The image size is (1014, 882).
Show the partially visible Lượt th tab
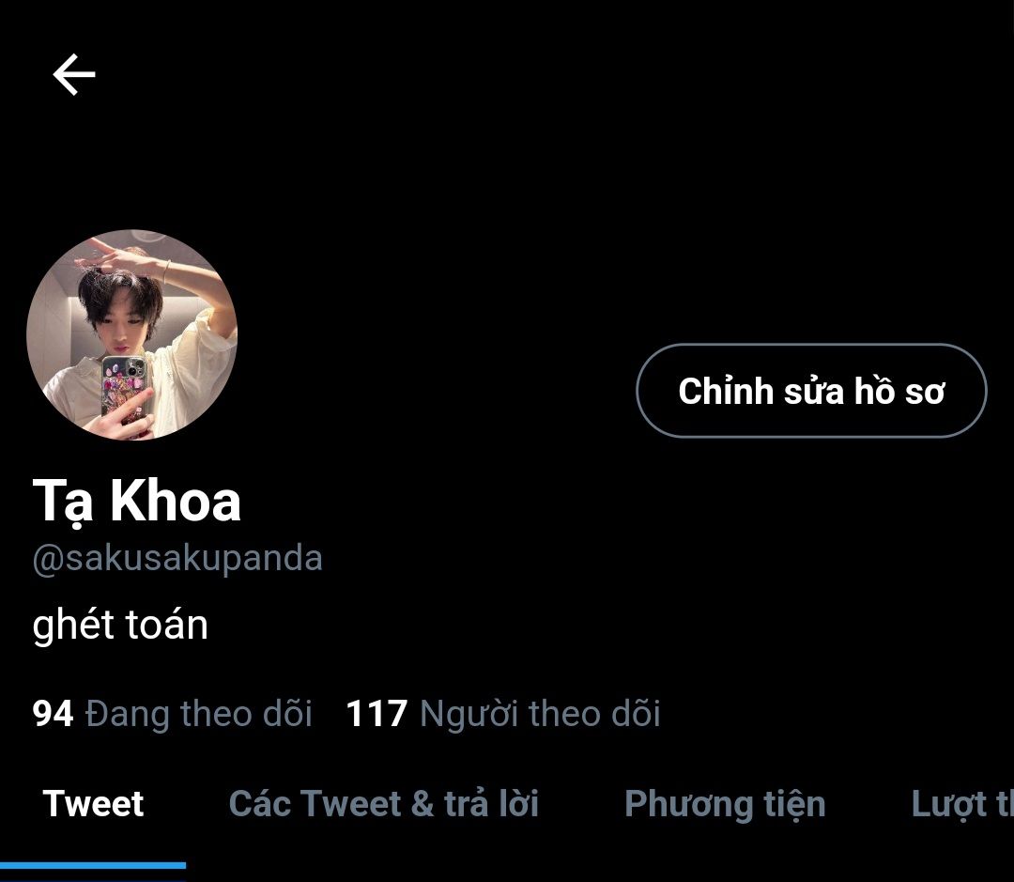[x=962, y=805]
